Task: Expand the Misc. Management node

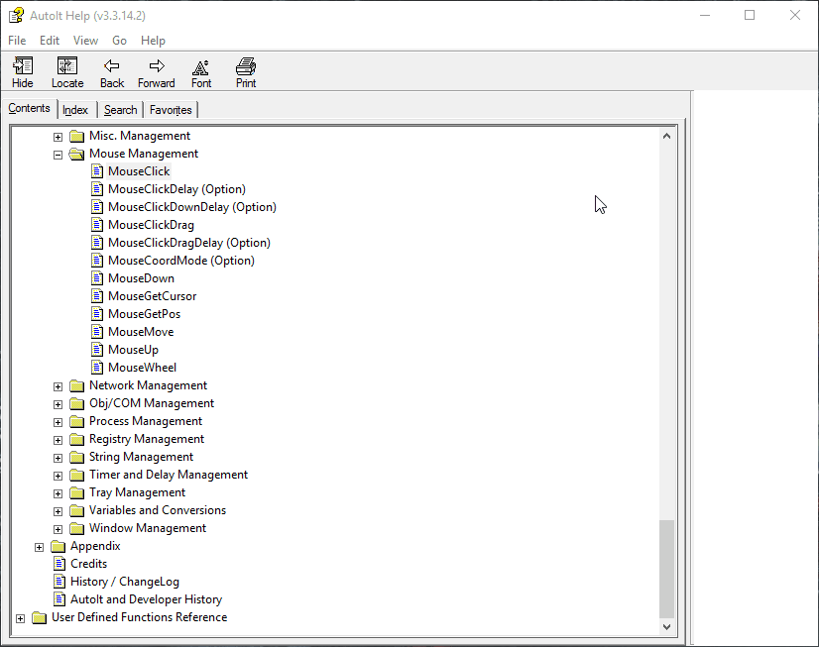Action: pos(58,137)
